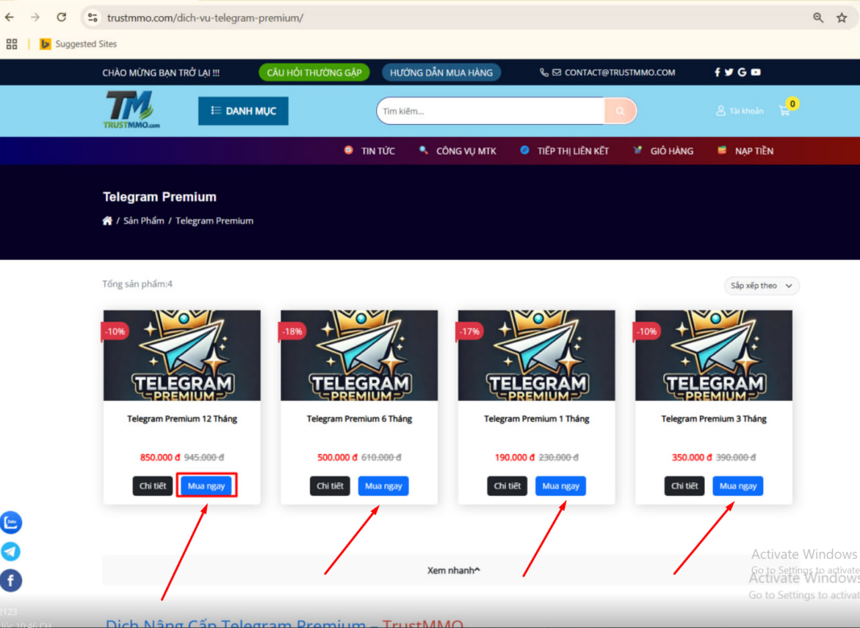
Task: Open the CÔNG VỤ MTK menu item
Action: [x=458, y=151]
